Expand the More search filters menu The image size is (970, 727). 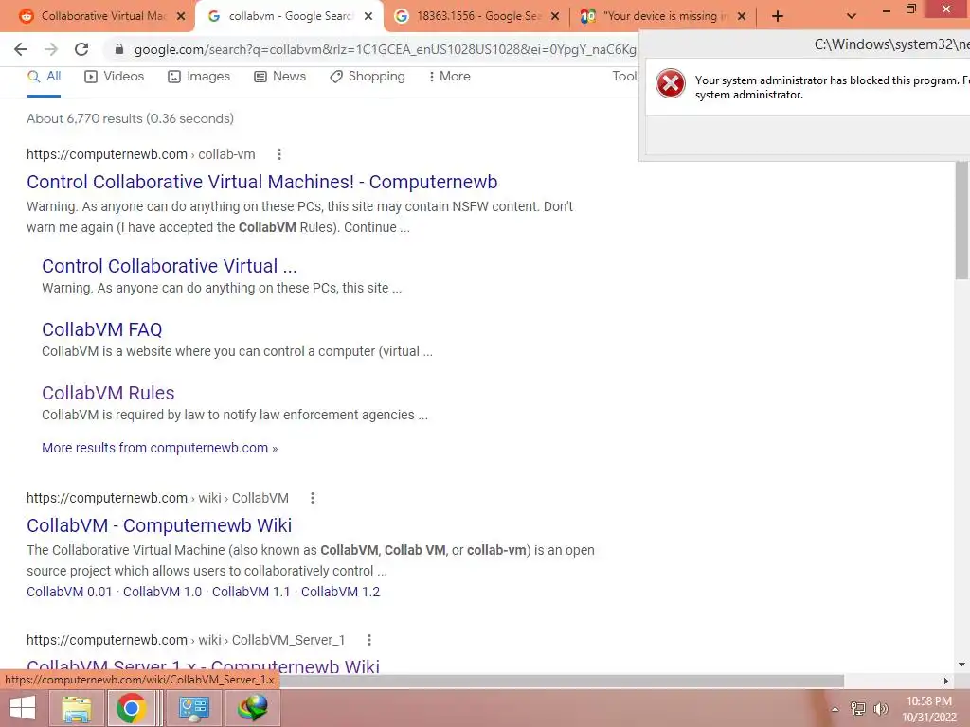[450, 76]
